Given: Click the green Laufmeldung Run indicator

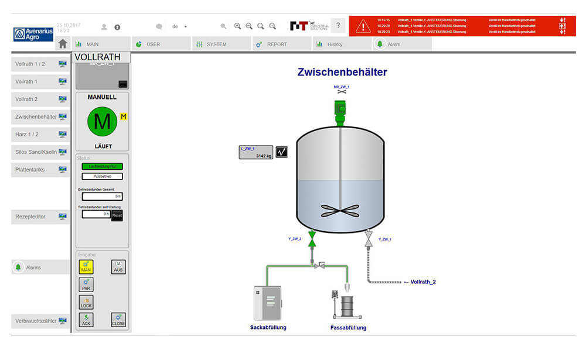Looking at the screenshot, I should 103,166.
